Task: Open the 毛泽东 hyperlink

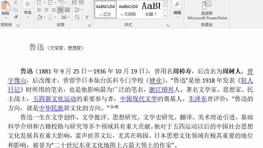Action: pos(197,99)
